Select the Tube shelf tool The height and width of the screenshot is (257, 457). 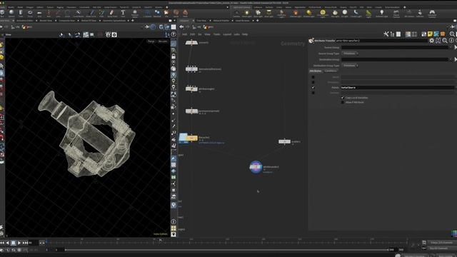[x=21, y=13]
